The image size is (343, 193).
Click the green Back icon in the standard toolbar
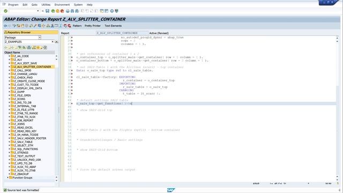pyautogui.click(x=53, y=11)
